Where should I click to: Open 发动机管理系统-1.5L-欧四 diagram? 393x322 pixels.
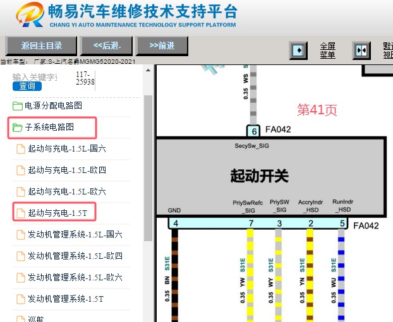click(x=75, y=256)
